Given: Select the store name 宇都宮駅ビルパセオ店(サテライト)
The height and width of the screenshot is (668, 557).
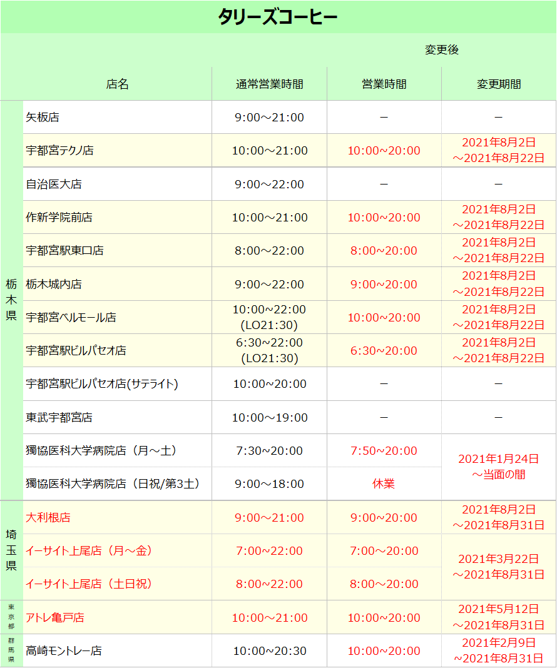Looking at the screenshot, I should pos(102,384).
